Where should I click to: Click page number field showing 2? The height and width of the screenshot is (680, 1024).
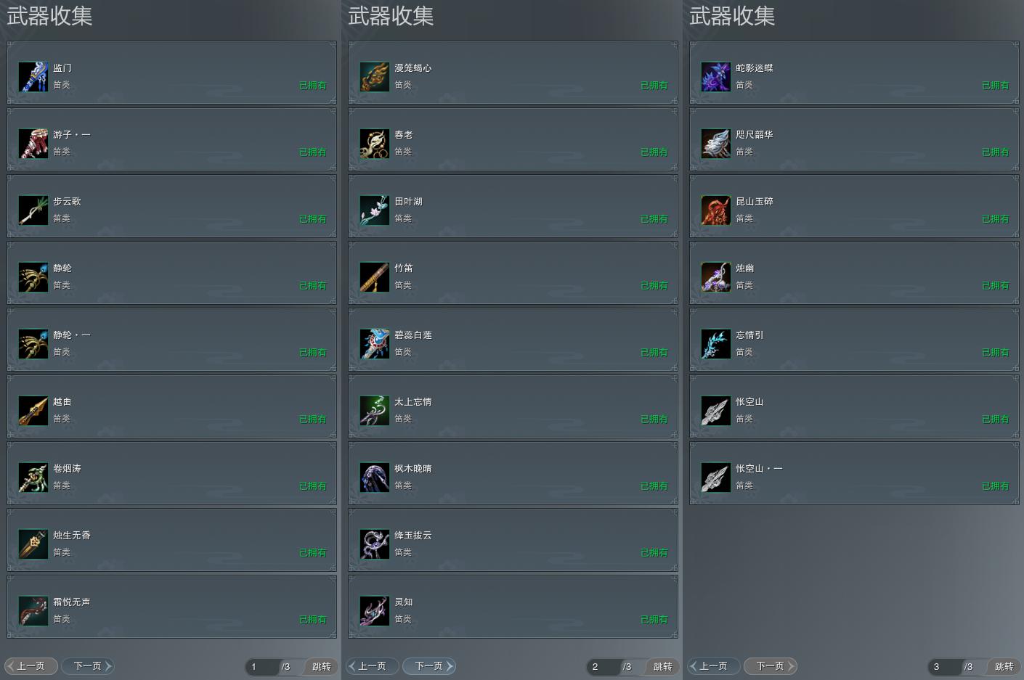tap(604, 666)
